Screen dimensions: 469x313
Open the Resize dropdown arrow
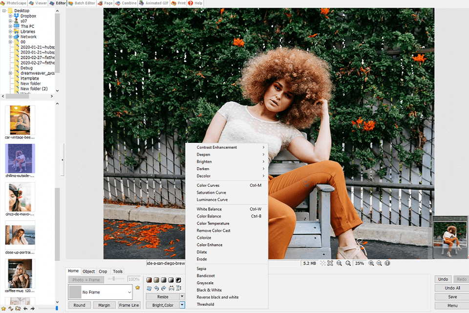click(182, 296)
